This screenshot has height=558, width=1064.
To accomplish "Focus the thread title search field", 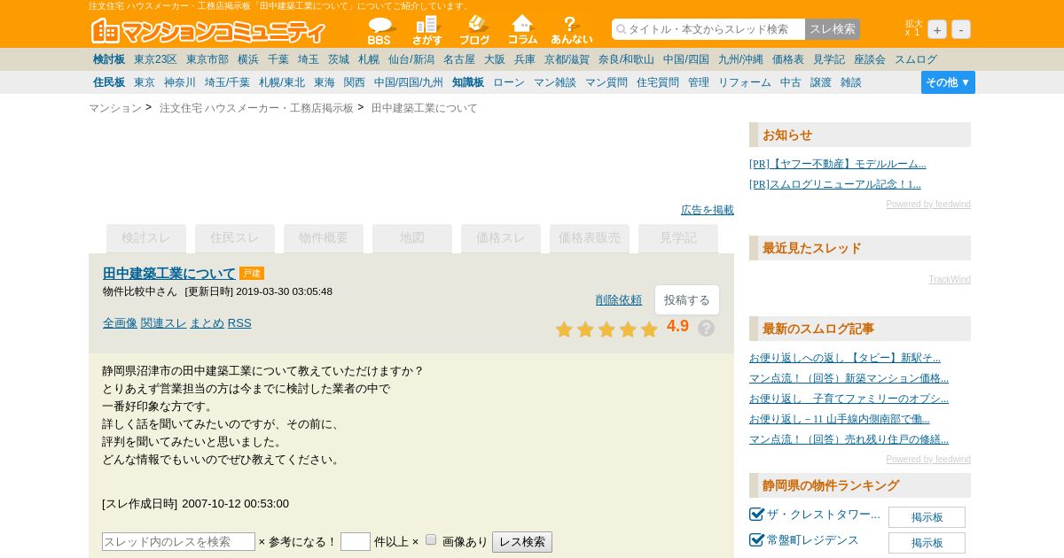I will click(708, 29).
